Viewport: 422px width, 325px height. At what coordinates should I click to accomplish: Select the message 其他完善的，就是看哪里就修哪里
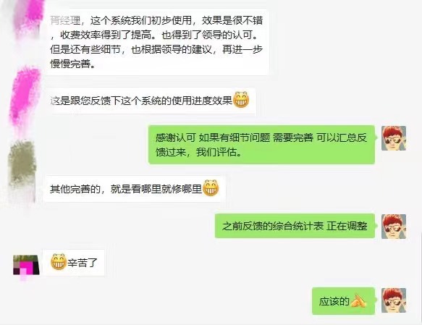[135, 189]
